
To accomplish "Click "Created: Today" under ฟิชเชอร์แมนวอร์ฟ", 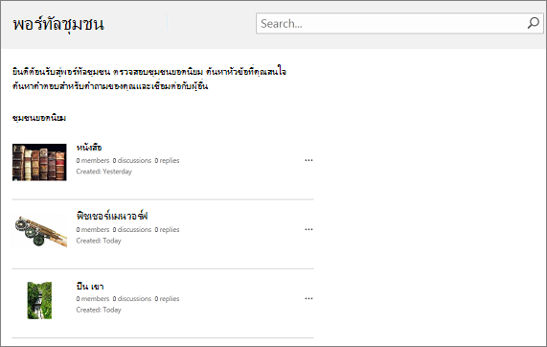I will tap(99, 241).
